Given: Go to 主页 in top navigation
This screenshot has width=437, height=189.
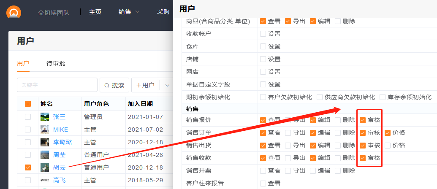Looking at the screenshot, I should (95, 12).
